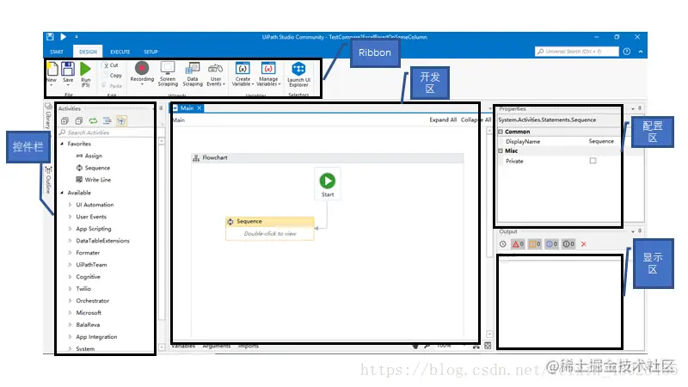The image size is (688, 387).
Task: Pin the Activities panel
Action: click(161, 108)
